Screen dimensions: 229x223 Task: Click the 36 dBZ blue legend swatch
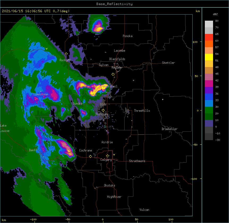coord(209,97)
